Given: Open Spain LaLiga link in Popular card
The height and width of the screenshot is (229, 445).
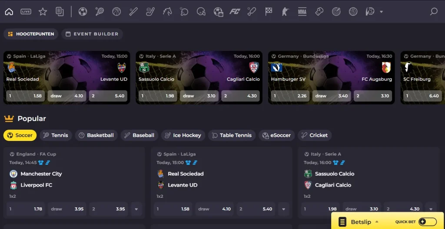Looking at the screenshot, I should click(179, 154).
